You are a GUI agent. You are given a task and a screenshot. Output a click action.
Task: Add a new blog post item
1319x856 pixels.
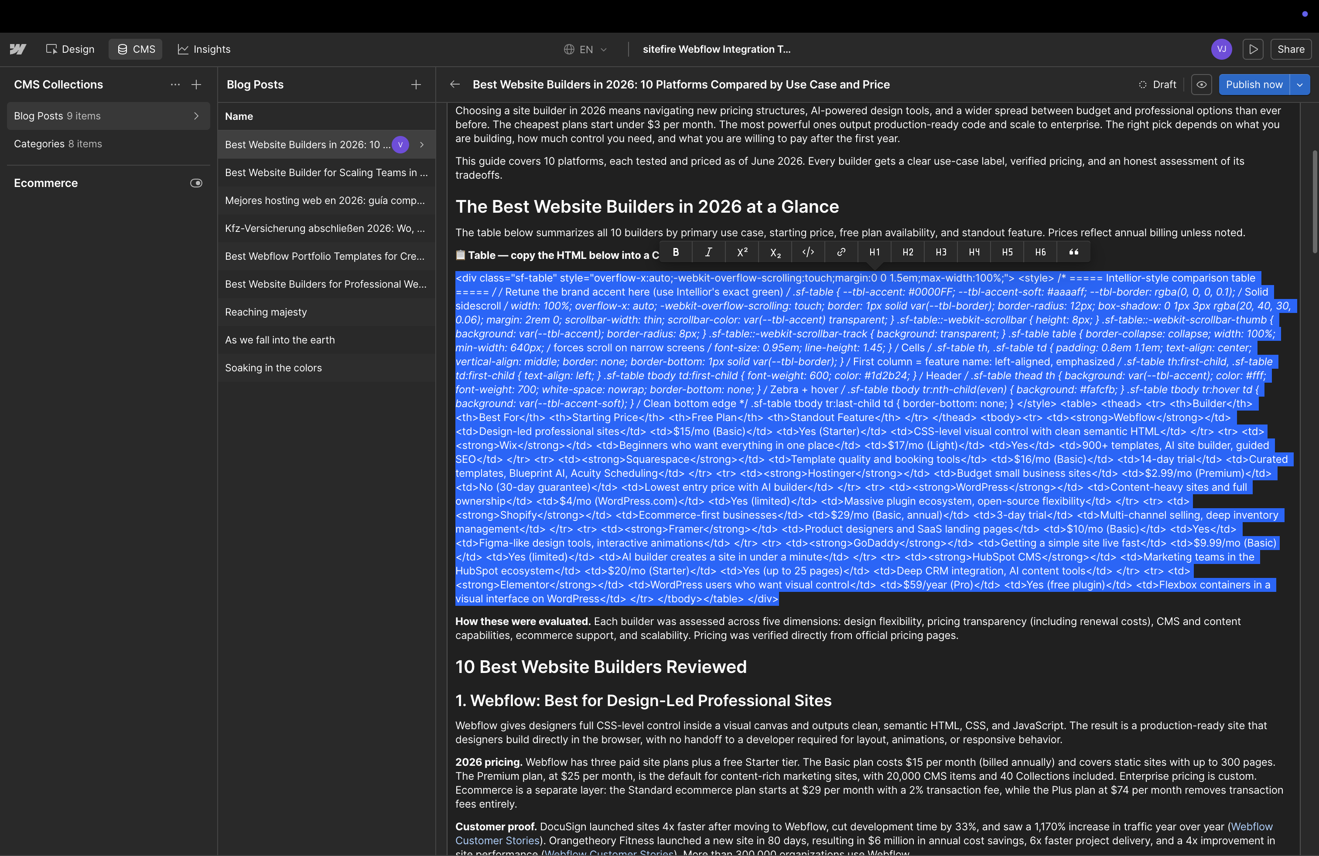click(416, 85)
